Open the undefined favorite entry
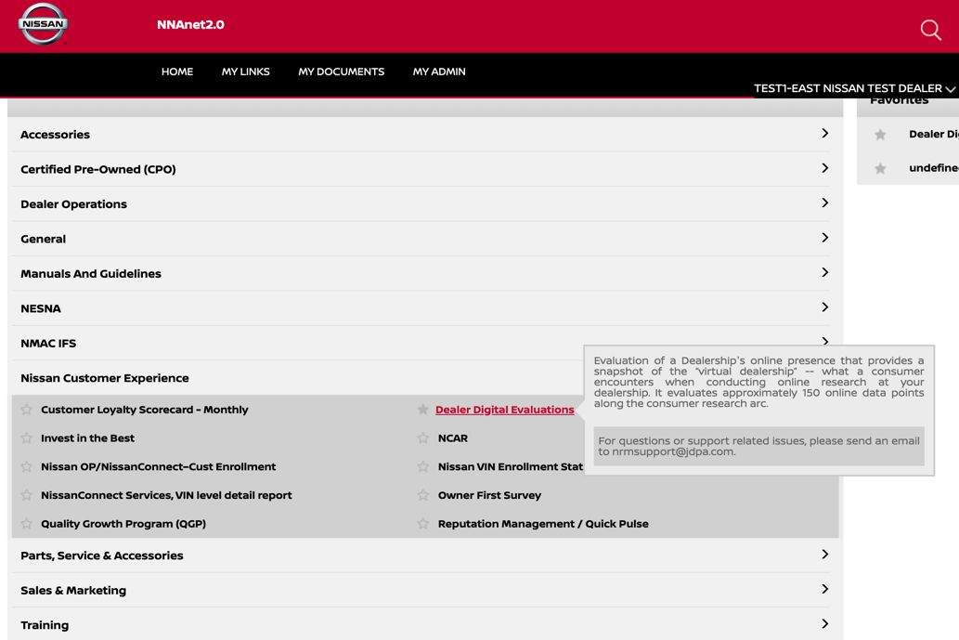Screen dimensions: 959x640 [933, 167]
